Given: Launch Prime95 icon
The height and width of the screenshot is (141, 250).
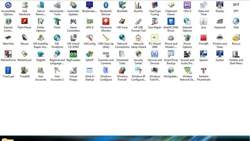Looking at the screenshot, I should pyautogui.click(x=204, y=38).
